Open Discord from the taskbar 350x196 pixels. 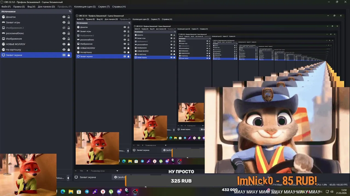[119, 192]
